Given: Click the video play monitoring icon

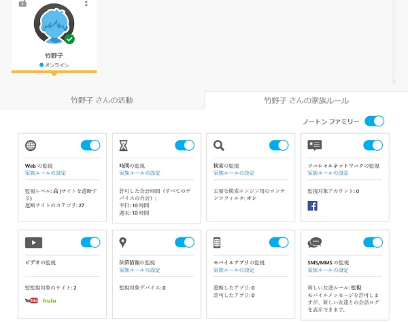Looking at the screenshot, I should click(33, 243).
